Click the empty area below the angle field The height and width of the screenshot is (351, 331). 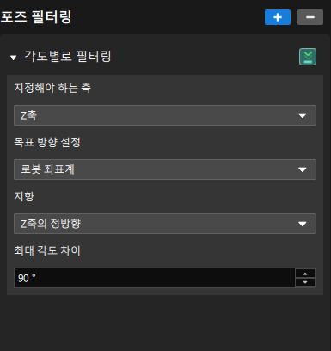coord(165,323)
